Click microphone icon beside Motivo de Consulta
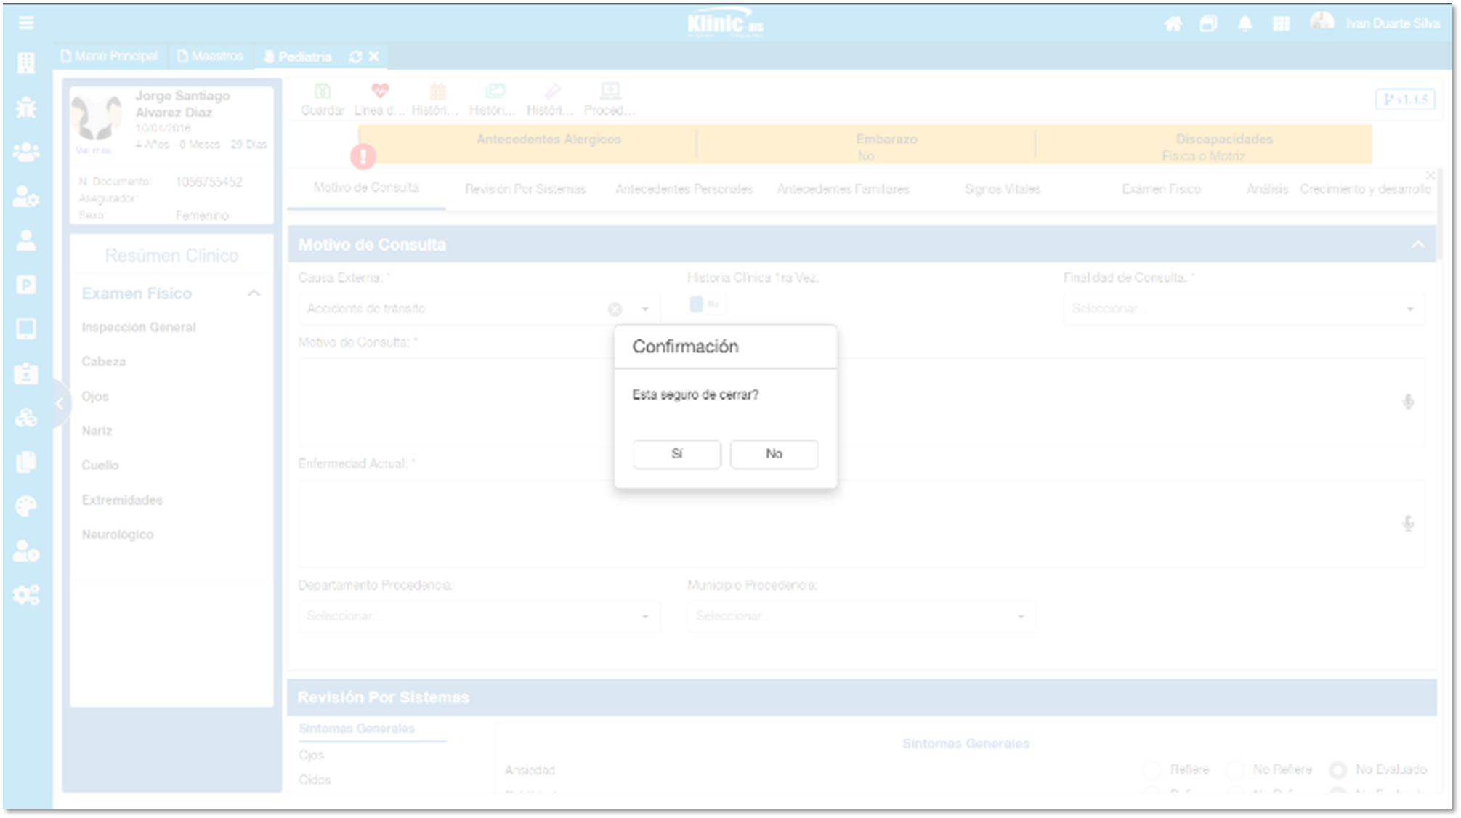 point(1407,402)
